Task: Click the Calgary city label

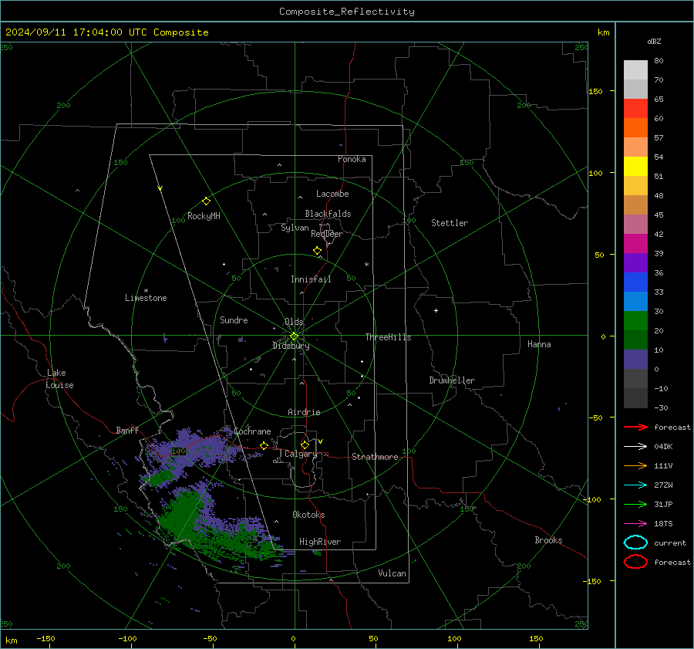Action: [x=301, y=454]
